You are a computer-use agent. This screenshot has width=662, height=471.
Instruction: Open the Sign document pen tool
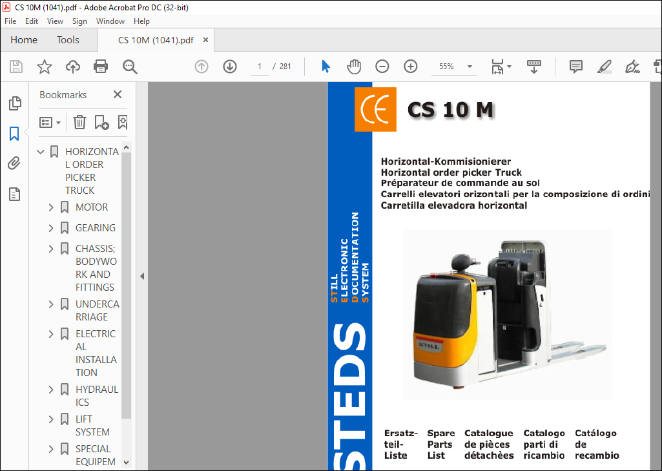coord(632,67)
